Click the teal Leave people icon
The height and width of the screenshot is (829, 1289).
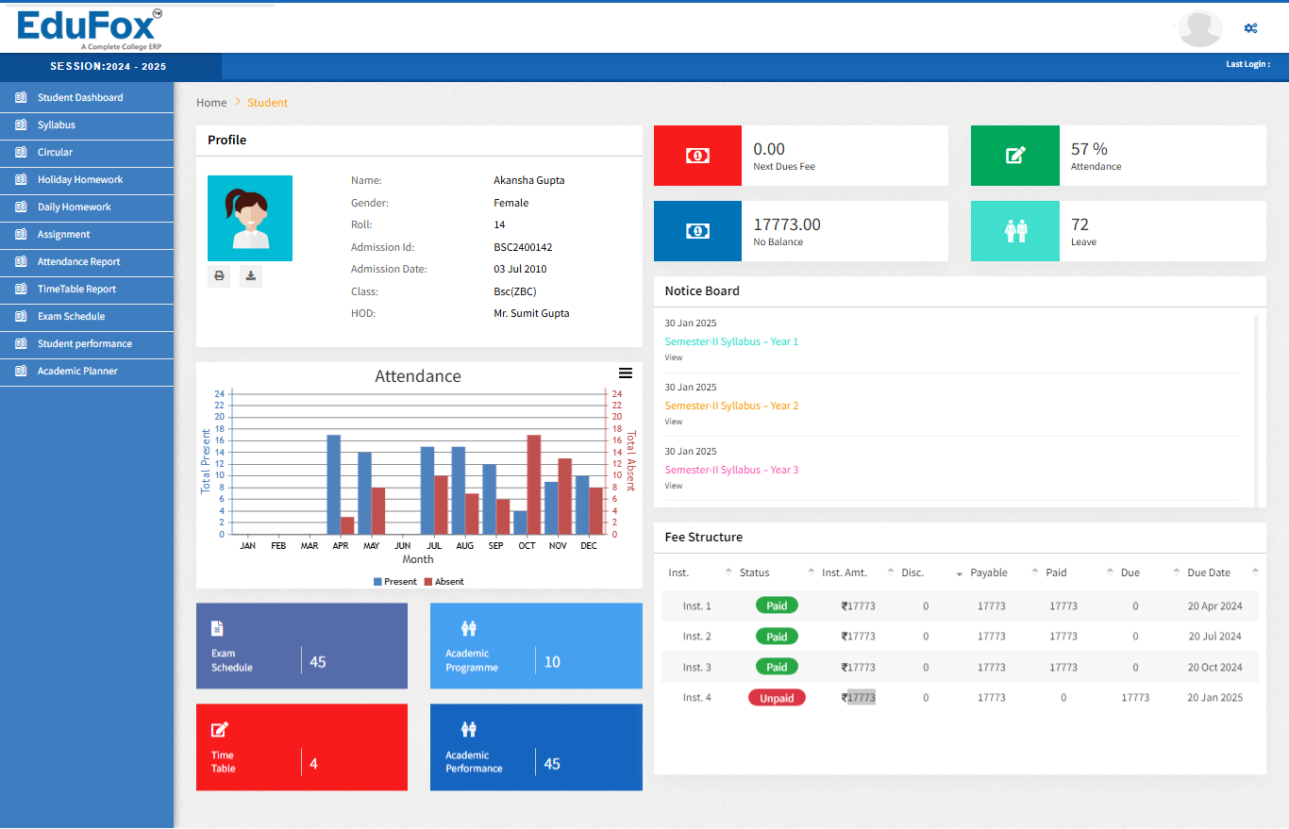tap(1015, 231)
